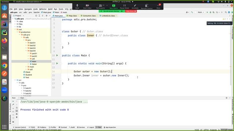Open the user account dropdown in toolbar

(188, 12)
